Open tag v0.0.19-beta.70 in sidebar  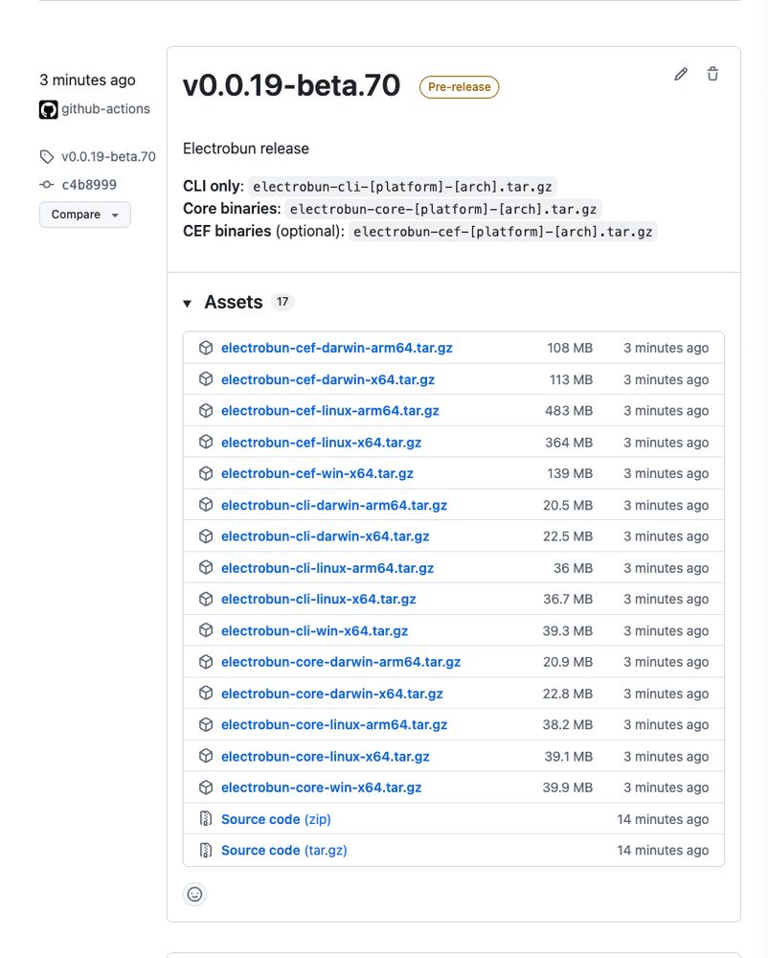tap(108, 156)
